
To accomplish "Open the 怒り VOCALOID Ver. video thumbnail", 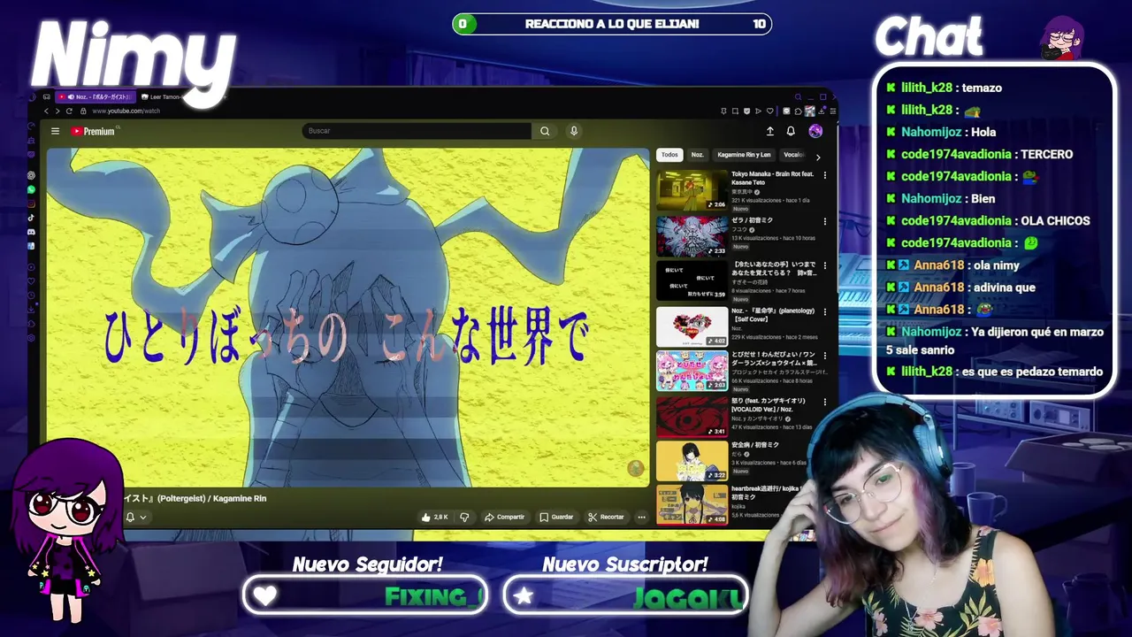I will tap(692, 416).
